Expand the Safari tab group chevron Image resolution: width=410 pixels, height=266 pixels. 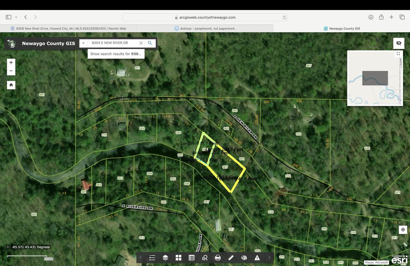[16, 17]
